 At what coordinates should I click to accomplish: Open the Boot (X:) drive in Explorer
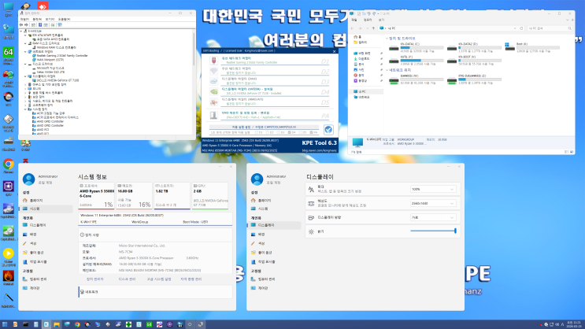tap(532, 47)
